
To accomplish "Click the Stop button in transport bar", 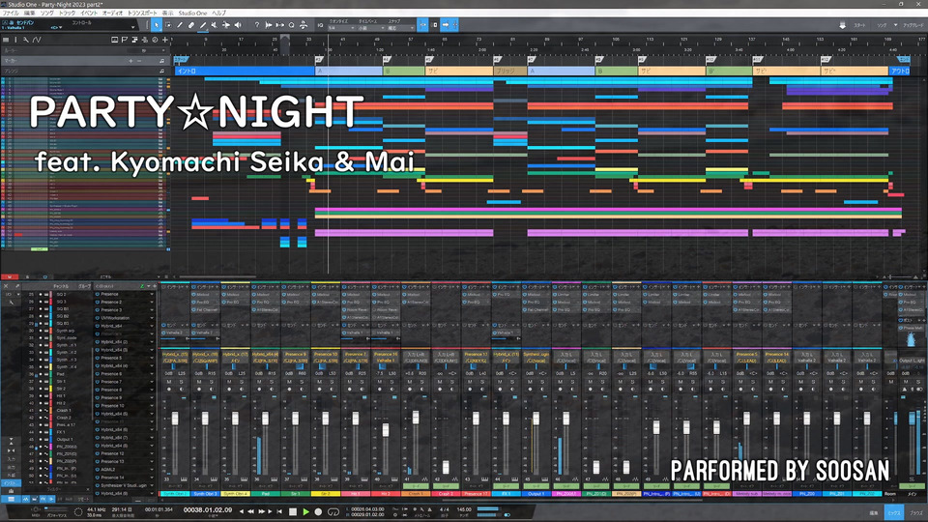I will pos(293,510).
